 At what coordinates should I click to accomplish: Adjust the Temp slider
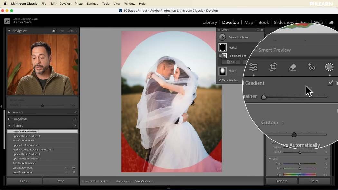[x=300, y=164]
